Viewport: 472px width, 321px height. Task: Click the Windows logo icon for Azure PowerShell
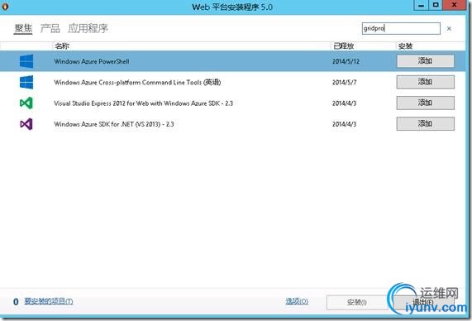pos(26,61)
